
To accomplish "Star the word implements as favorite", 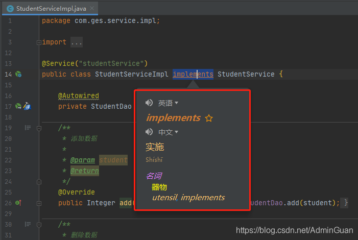I will tap(208, 118).
